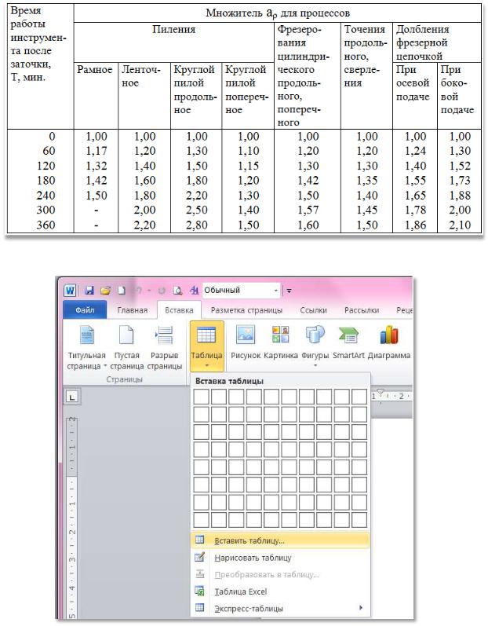Open the Ссылки tab
The width and height of the screenshot is (488, 626).
[x=313, y=309]
